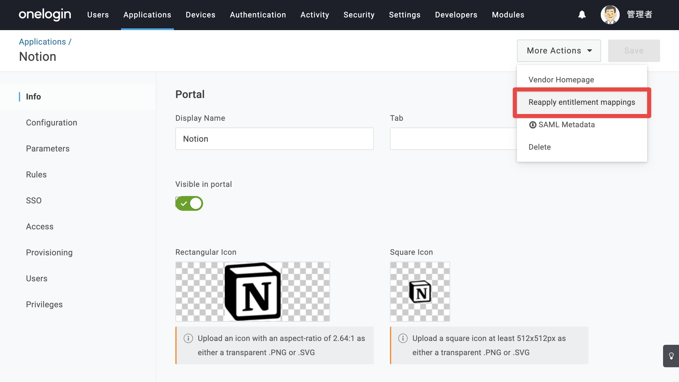Open the Activity menu
Image resolution: width=679 pixels, height=382 pixels.
315,15
